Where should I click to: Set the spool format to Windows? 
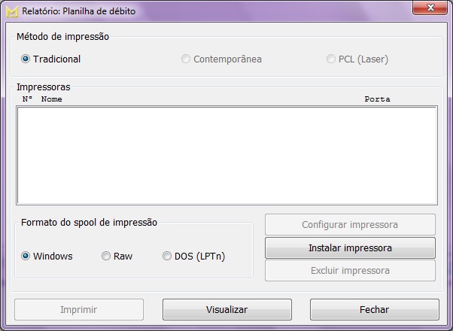pyautogui.click(x=26, y=256)
